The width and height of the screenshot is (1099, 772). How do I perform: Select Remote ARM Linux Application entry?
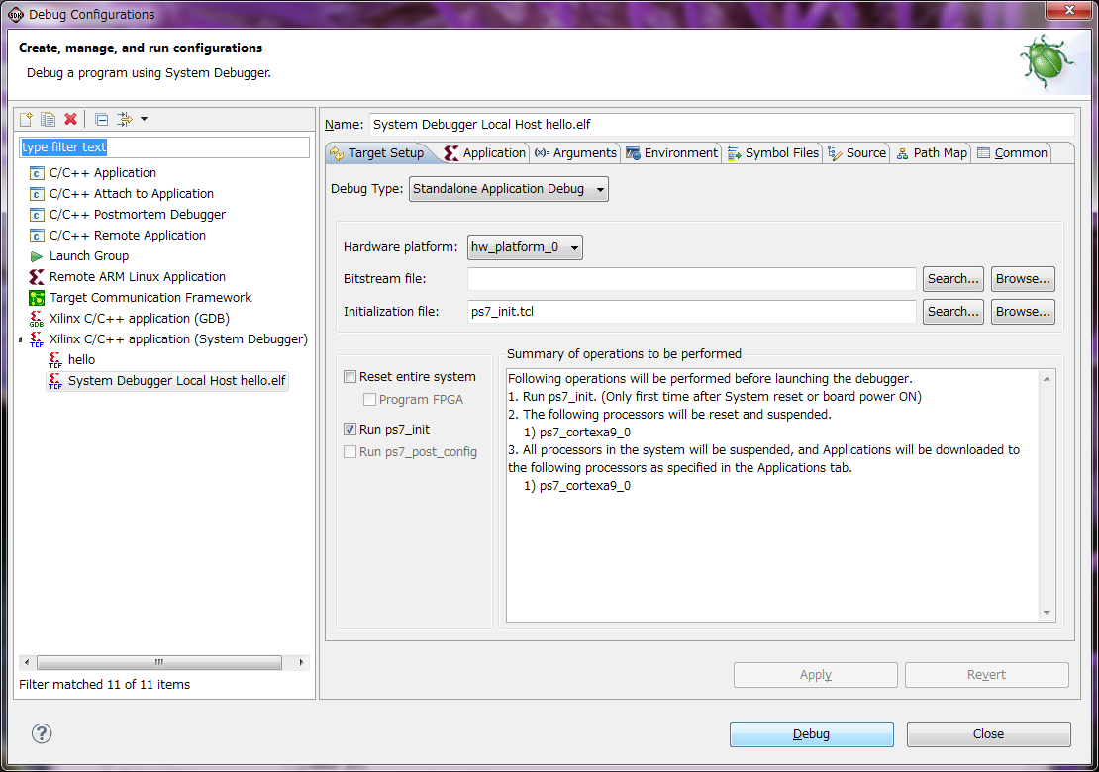[x=138, y=277]
